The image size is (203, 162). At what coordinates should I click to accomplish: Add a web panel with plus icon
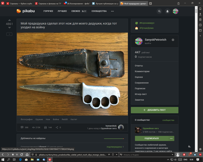coord(200,36)
